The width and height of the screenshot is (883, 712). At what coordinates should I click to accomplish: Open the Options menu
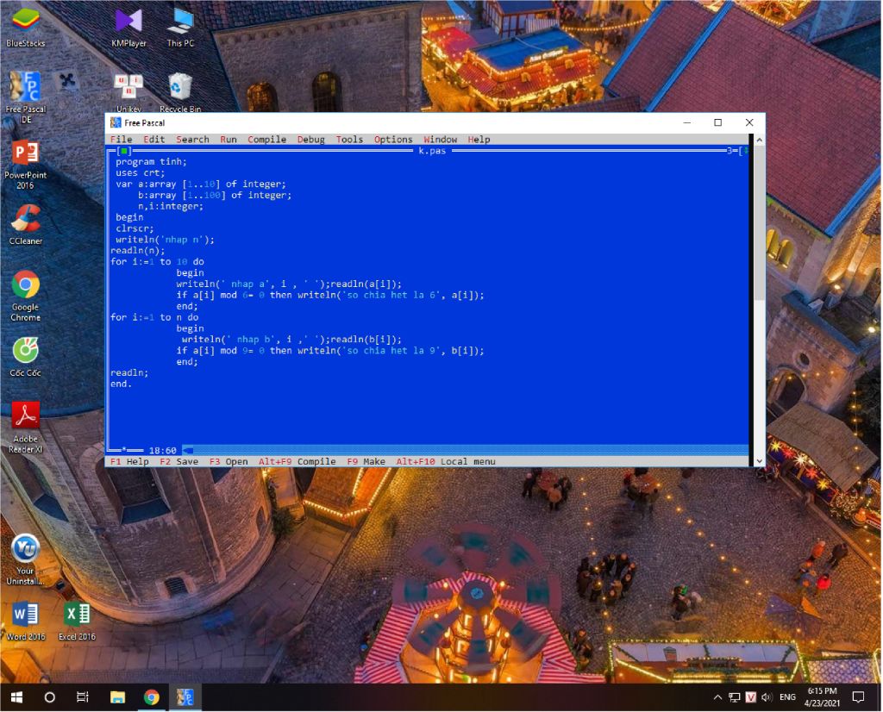tap(393, 140)
